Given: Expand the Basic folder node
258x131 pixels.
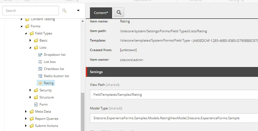Looking at the screenshot, I should pos(30,40).
